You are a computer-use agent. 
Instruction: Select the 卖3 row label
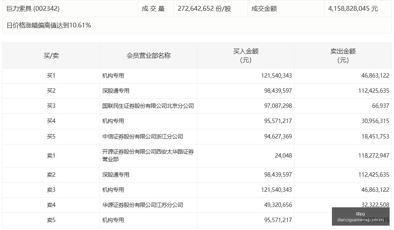tap(51, 190)
